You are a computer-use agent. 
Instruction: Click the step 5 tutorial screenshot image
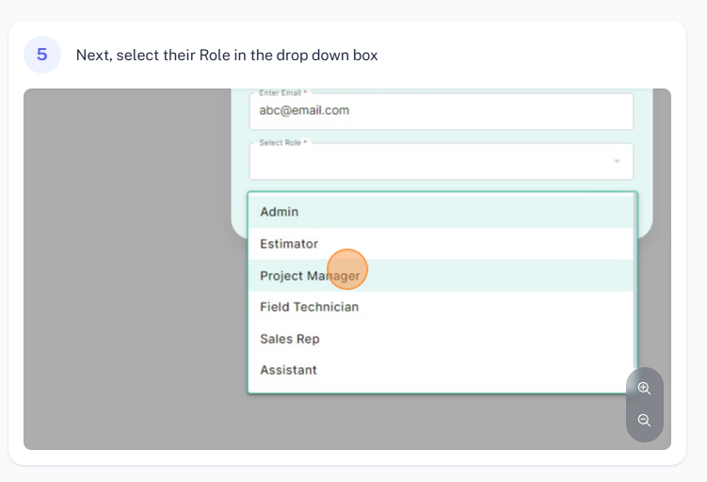click(347, 269)
